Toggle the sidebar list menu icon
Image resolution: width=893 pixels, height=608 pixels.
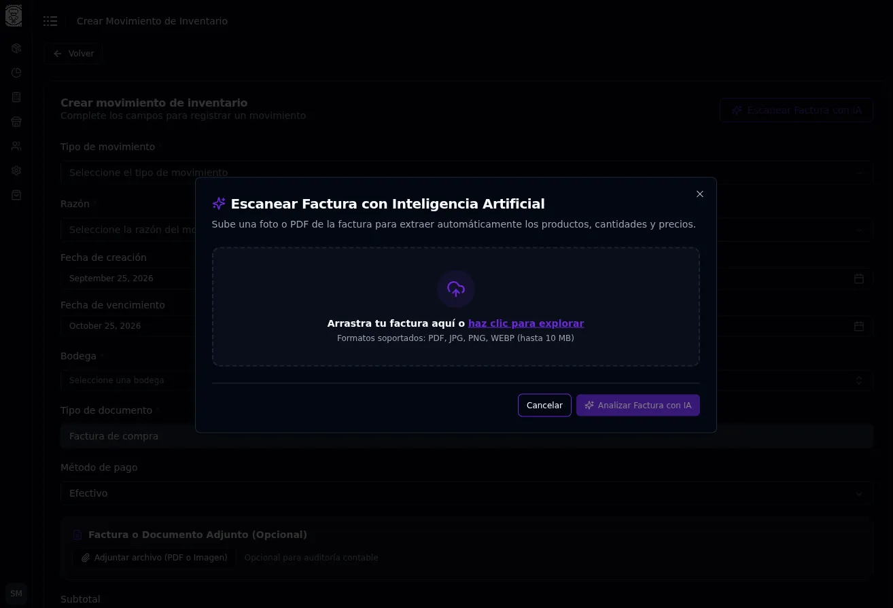click(x=50, y=21)
